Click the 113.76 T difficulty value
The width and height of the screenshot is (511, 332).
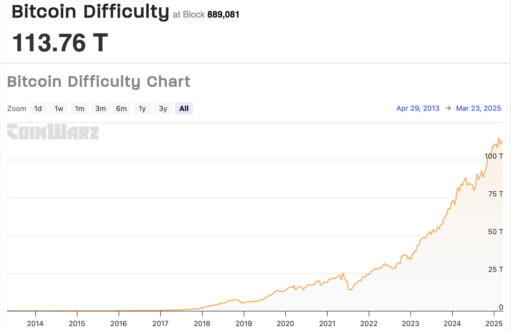coord(60,43)
